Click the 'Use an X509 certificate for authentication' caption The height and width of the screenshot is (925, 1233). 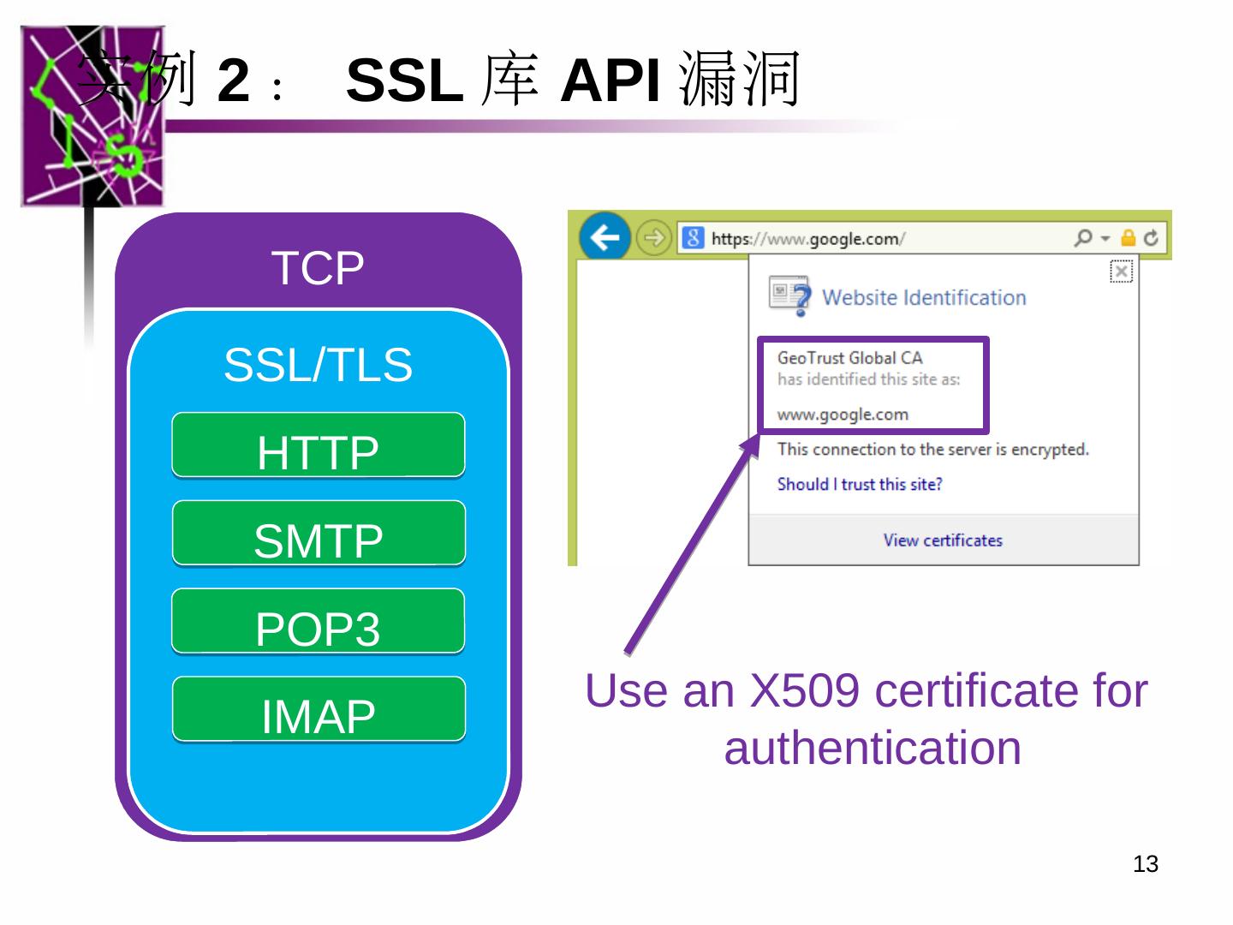867,719
